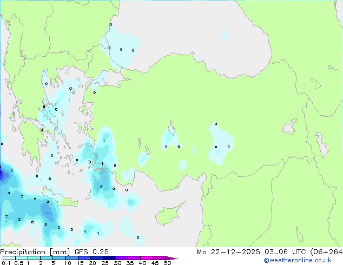
Task: Click the '(06+264' forecast run text
Action: (x=326, y=252)
